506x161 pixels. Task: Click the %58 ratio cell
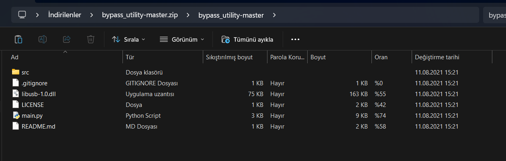[x=380, y=127]
